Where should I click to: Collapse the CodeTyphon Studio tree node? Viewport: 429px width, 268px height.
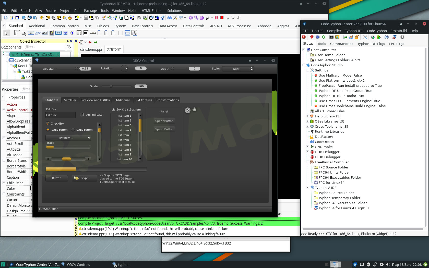tap(304, 65)
